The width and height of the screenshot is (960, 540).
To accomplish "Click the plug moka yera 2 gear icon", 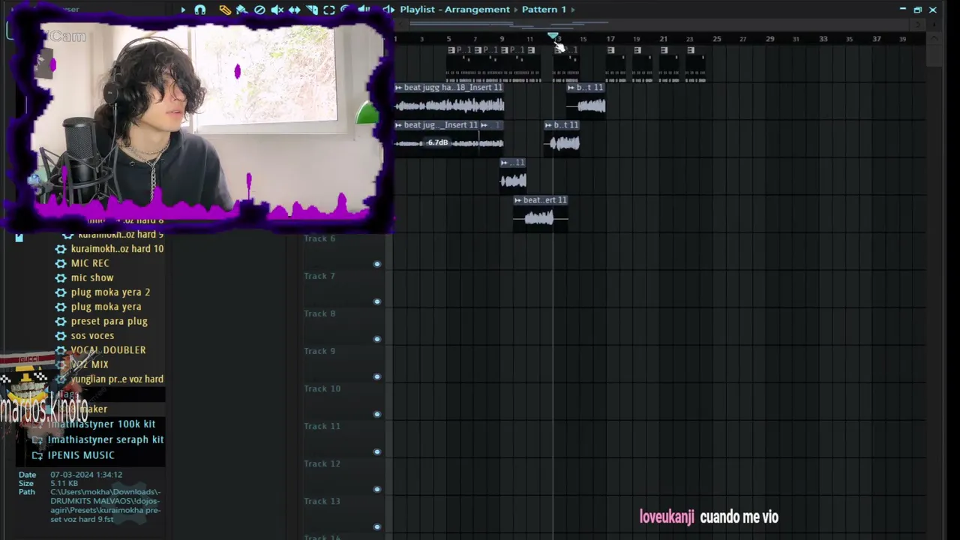I will 61,292.
